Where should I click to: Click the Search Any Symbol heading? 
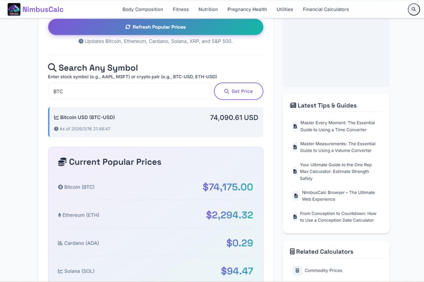(98, 67)
